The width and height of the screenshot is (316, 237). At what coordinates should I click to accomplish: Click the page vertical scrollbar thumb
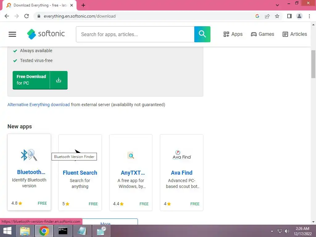313,64
